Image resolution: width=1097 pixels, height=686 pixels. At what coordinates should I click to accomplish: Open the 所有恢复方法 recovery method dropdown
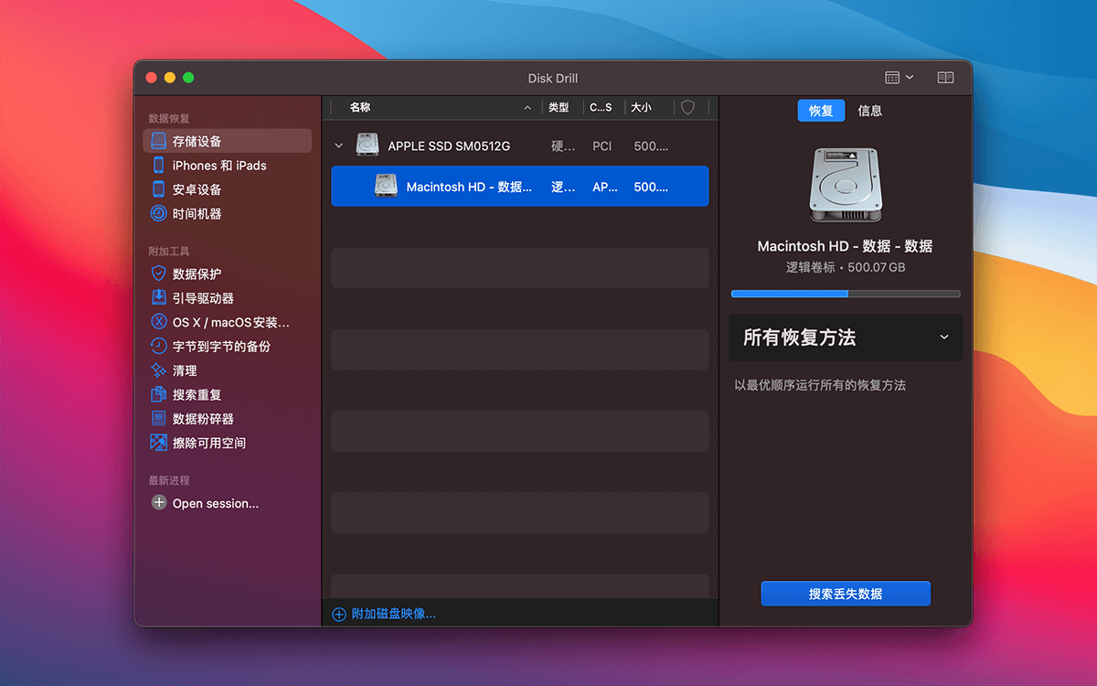pyautogui.click(x=846, y=338)
